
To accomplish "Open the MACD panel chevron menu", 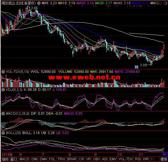I will coord(3,114).
